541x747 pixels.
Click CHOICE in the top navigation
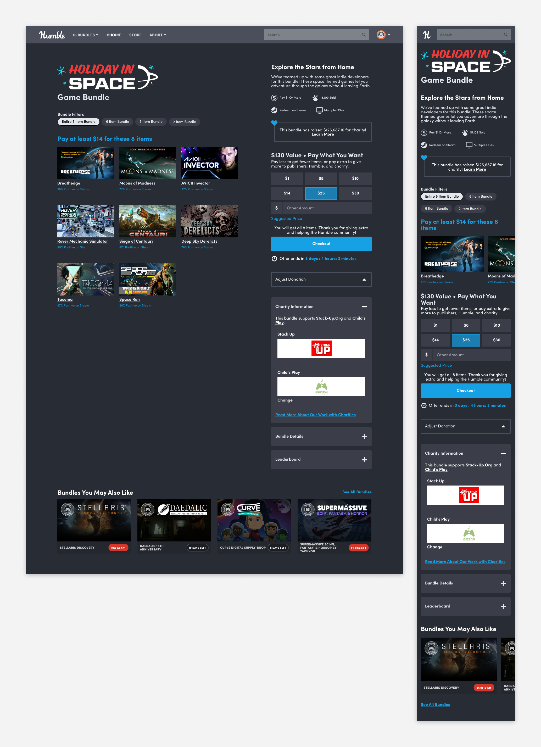point(114,35)
